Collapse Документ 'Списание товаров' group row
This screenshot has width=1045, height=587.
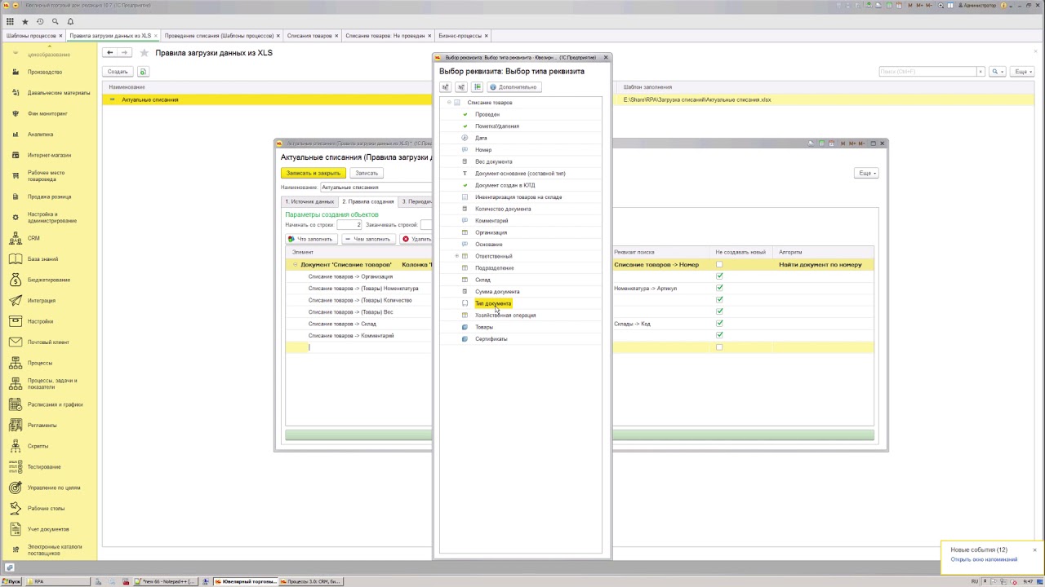pyautogui.click(x=296, y=265)
